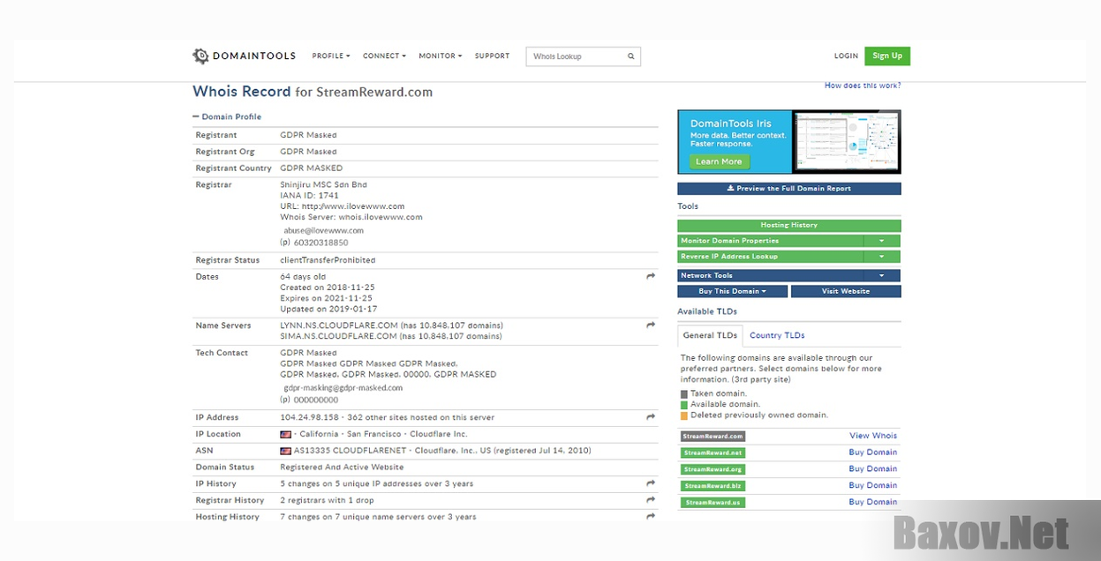Image resolution: width=1101 pixels, height=561 pixels.
Task: Click the green StreamReward.us badge
Action: (713, 503)
